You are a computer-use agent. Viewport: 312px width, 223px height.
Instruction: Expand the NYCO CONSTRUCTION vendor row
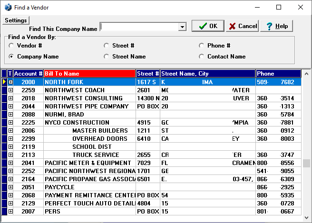(x=10, y=123)
